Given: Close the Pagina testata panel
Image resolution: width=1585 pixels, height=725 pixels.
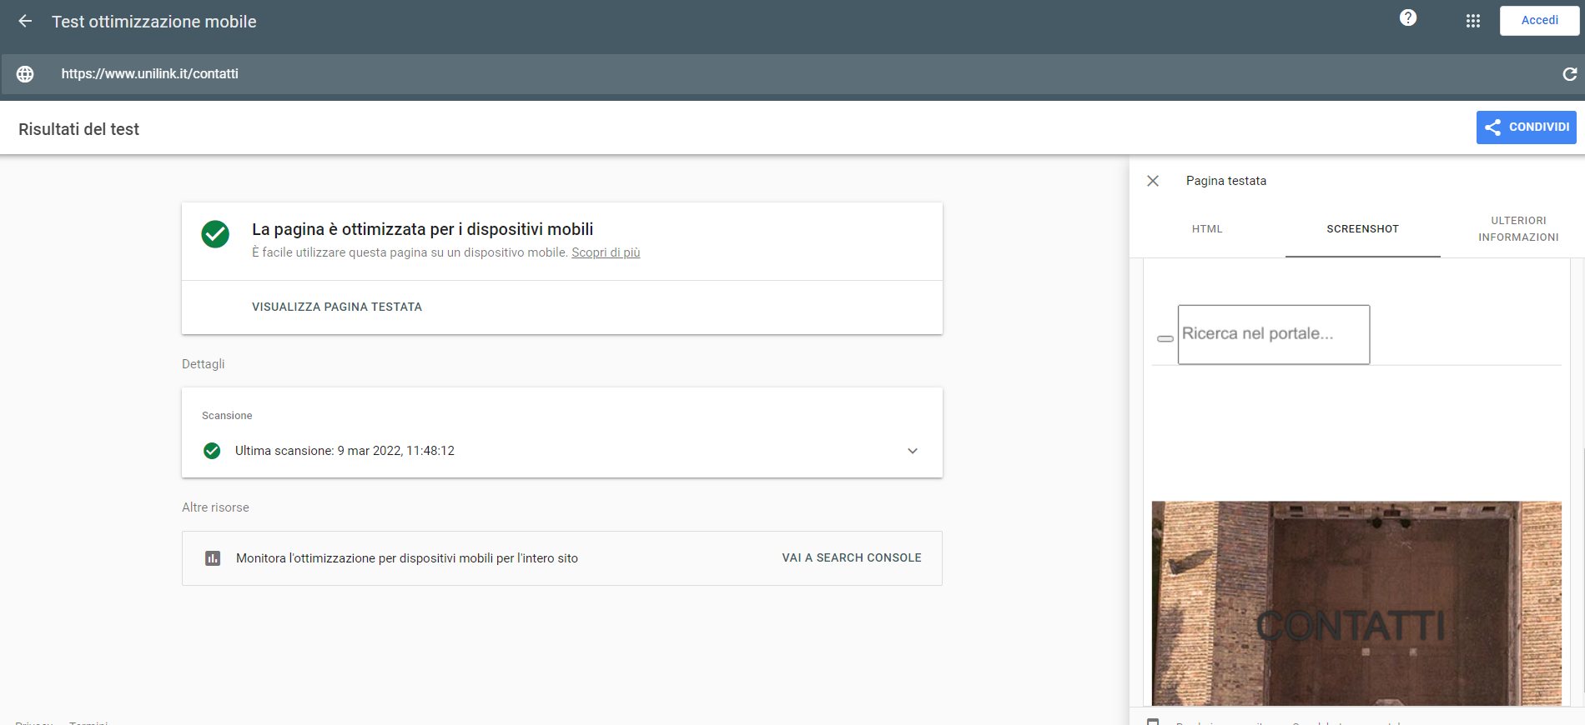Looking at the screenshot, I should tap(1153, 181).
